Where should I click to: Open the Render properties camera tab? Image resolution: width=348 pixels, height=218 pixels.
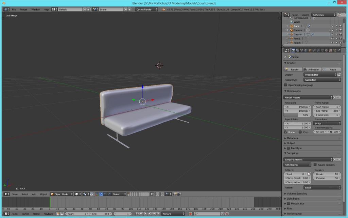[294, 50]
